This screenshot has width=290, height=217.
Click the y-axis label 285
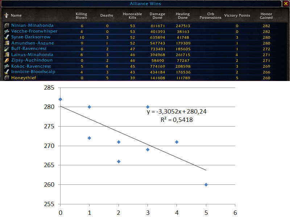pos(49,88)
